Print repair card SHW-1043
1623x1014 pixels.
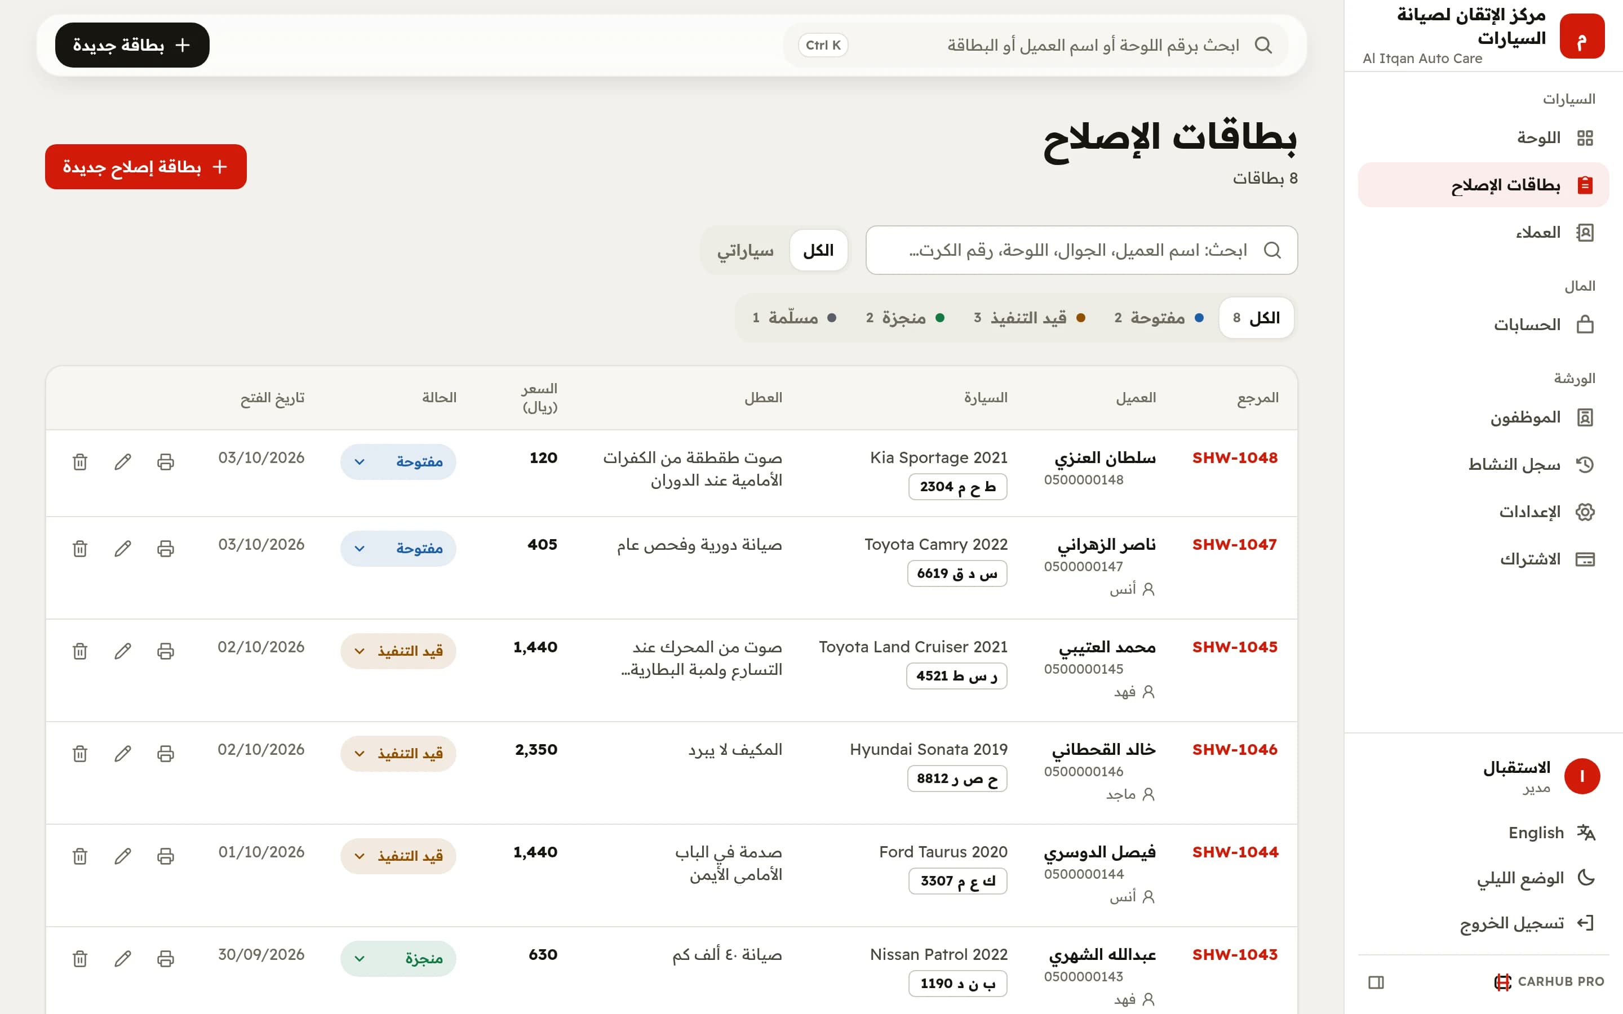pyautogui.click(x=166, y=959)
